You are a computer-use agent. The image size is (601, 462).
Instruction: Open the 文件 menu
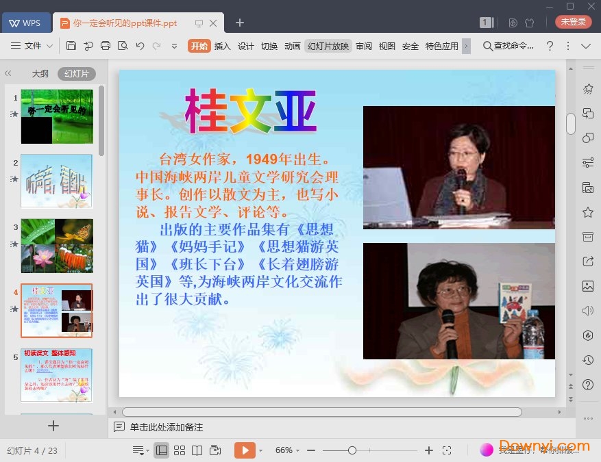(33, 46)
